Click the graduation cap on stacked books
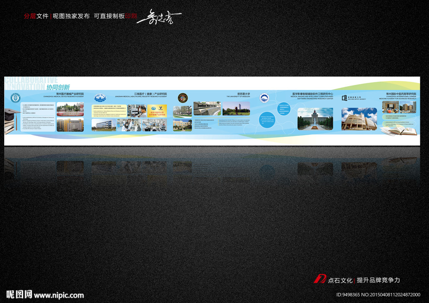 [12, 121]
